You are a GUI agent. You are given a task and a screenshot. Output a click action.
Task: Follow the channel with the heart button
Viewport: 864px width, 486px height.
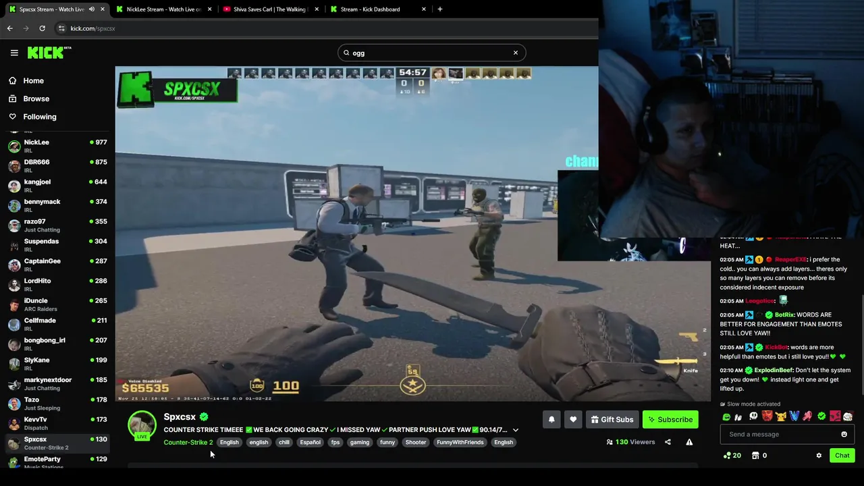573,420
